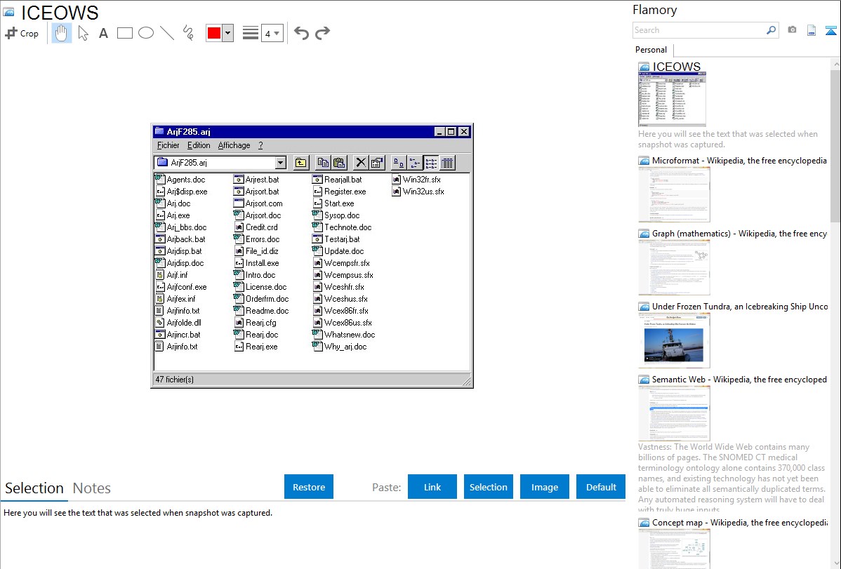The height and width of the screenshot is (569, 841).
Task: Click the search magnifier icon
Action: 772,30
